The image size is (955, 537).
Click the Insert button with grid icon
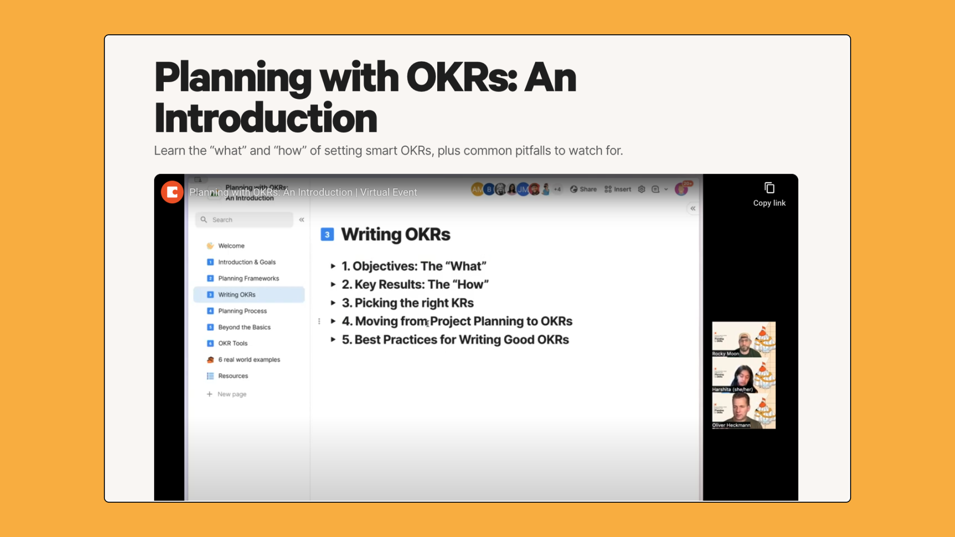[618, 189]
